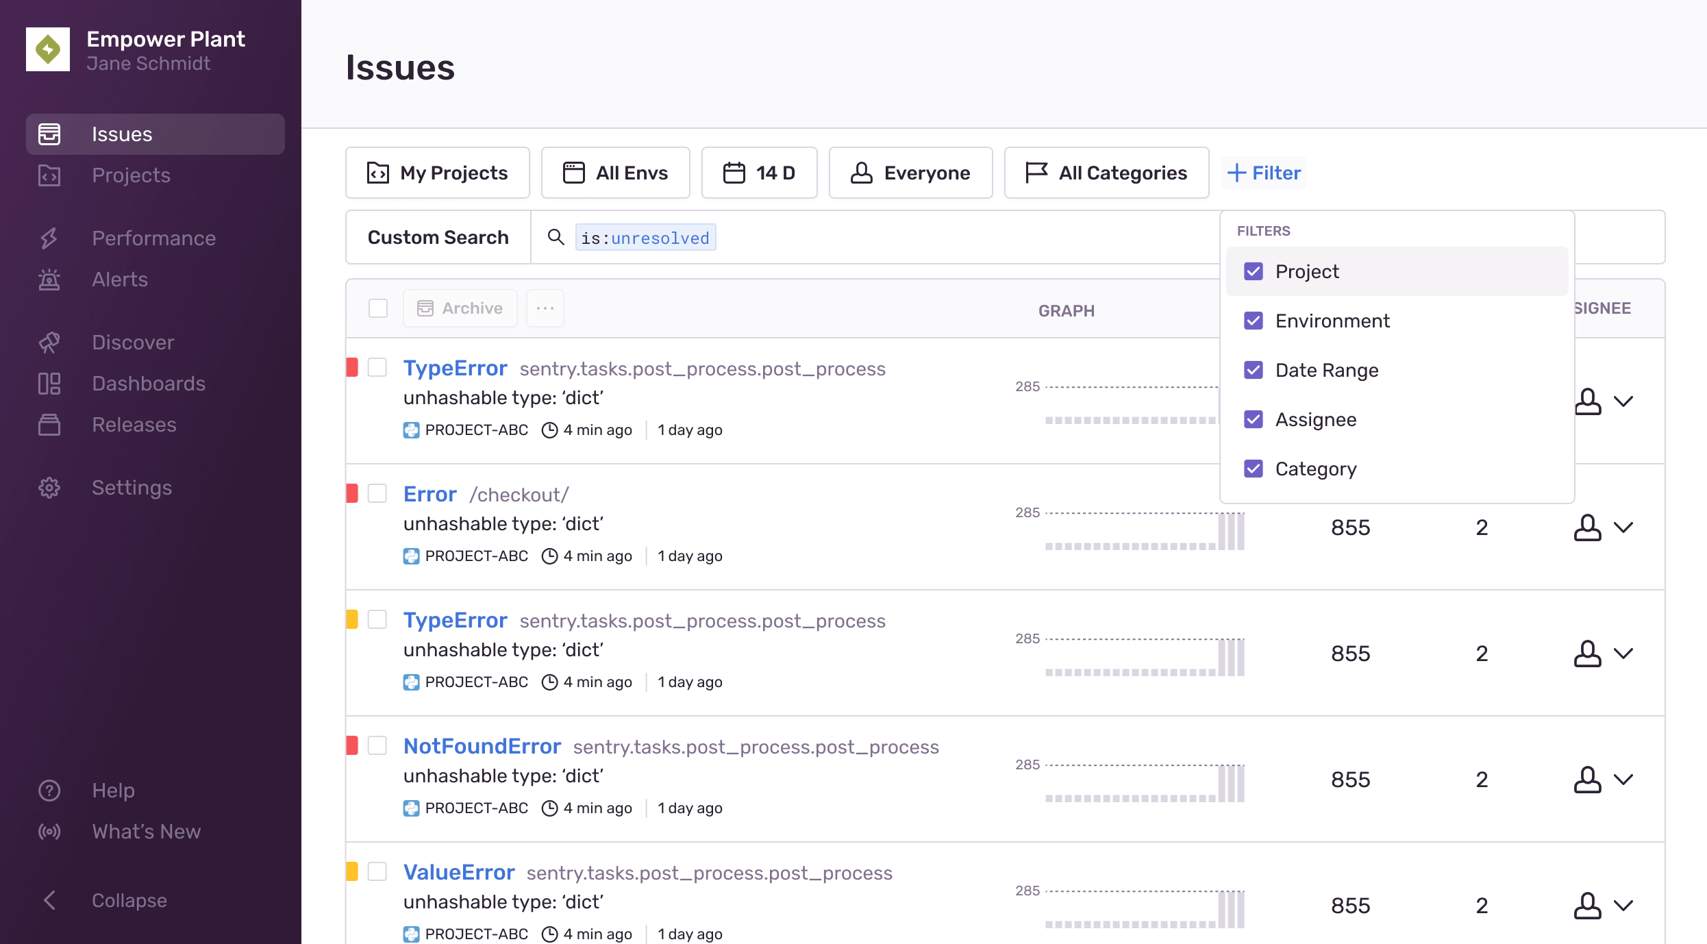This screenshot has width=1707, height=944.
Task: Expand assignee dropdown for Error /checkout/ issue
Action: [x=1623, y=527]
